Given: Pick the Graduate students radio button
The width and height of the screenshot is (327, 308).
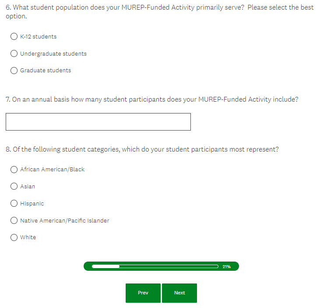Looking at the screenshot, I should [14, 71].
